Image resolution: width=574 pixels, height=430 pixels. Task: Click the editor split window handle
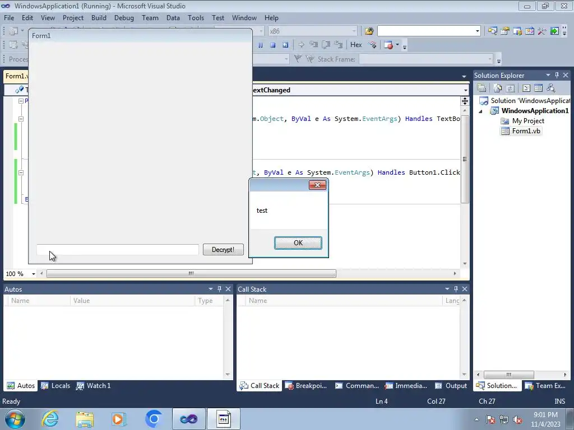tap(465, 101)
